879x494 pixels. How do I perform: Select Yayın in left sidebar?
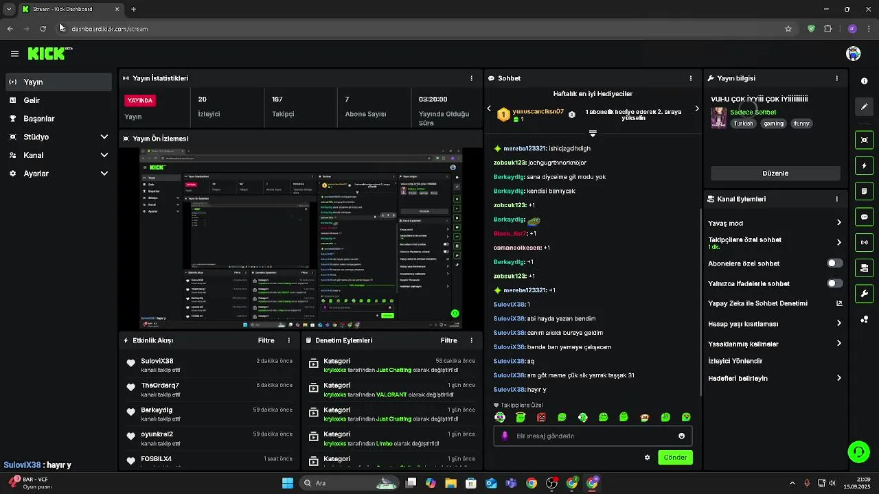click(x=58, y=82)
